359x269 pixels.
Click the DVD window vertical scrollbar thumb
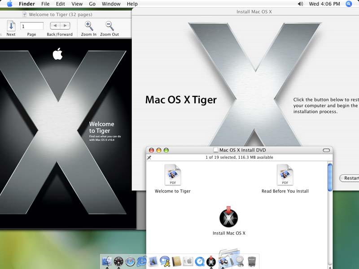coord(330,177)
